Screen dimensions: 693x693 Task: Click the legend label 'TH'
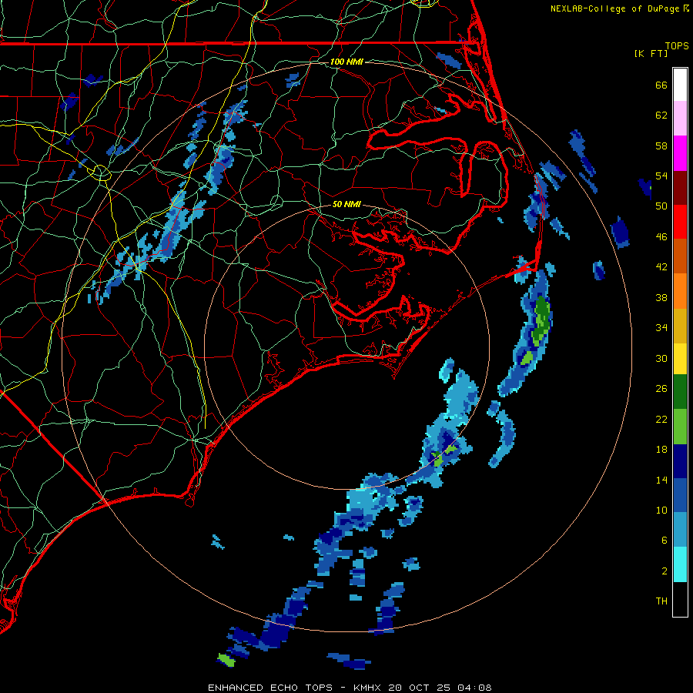[661, 601]
